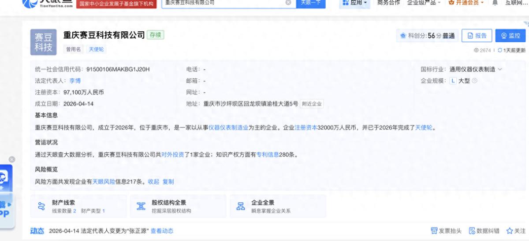Close the floating app promo widget

coord(12,159)
